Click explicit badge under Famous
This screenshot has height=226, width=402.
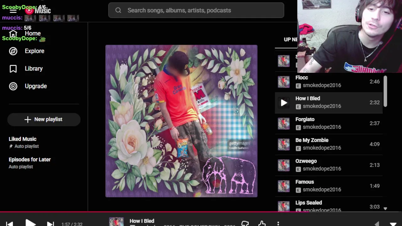(298, 190)
